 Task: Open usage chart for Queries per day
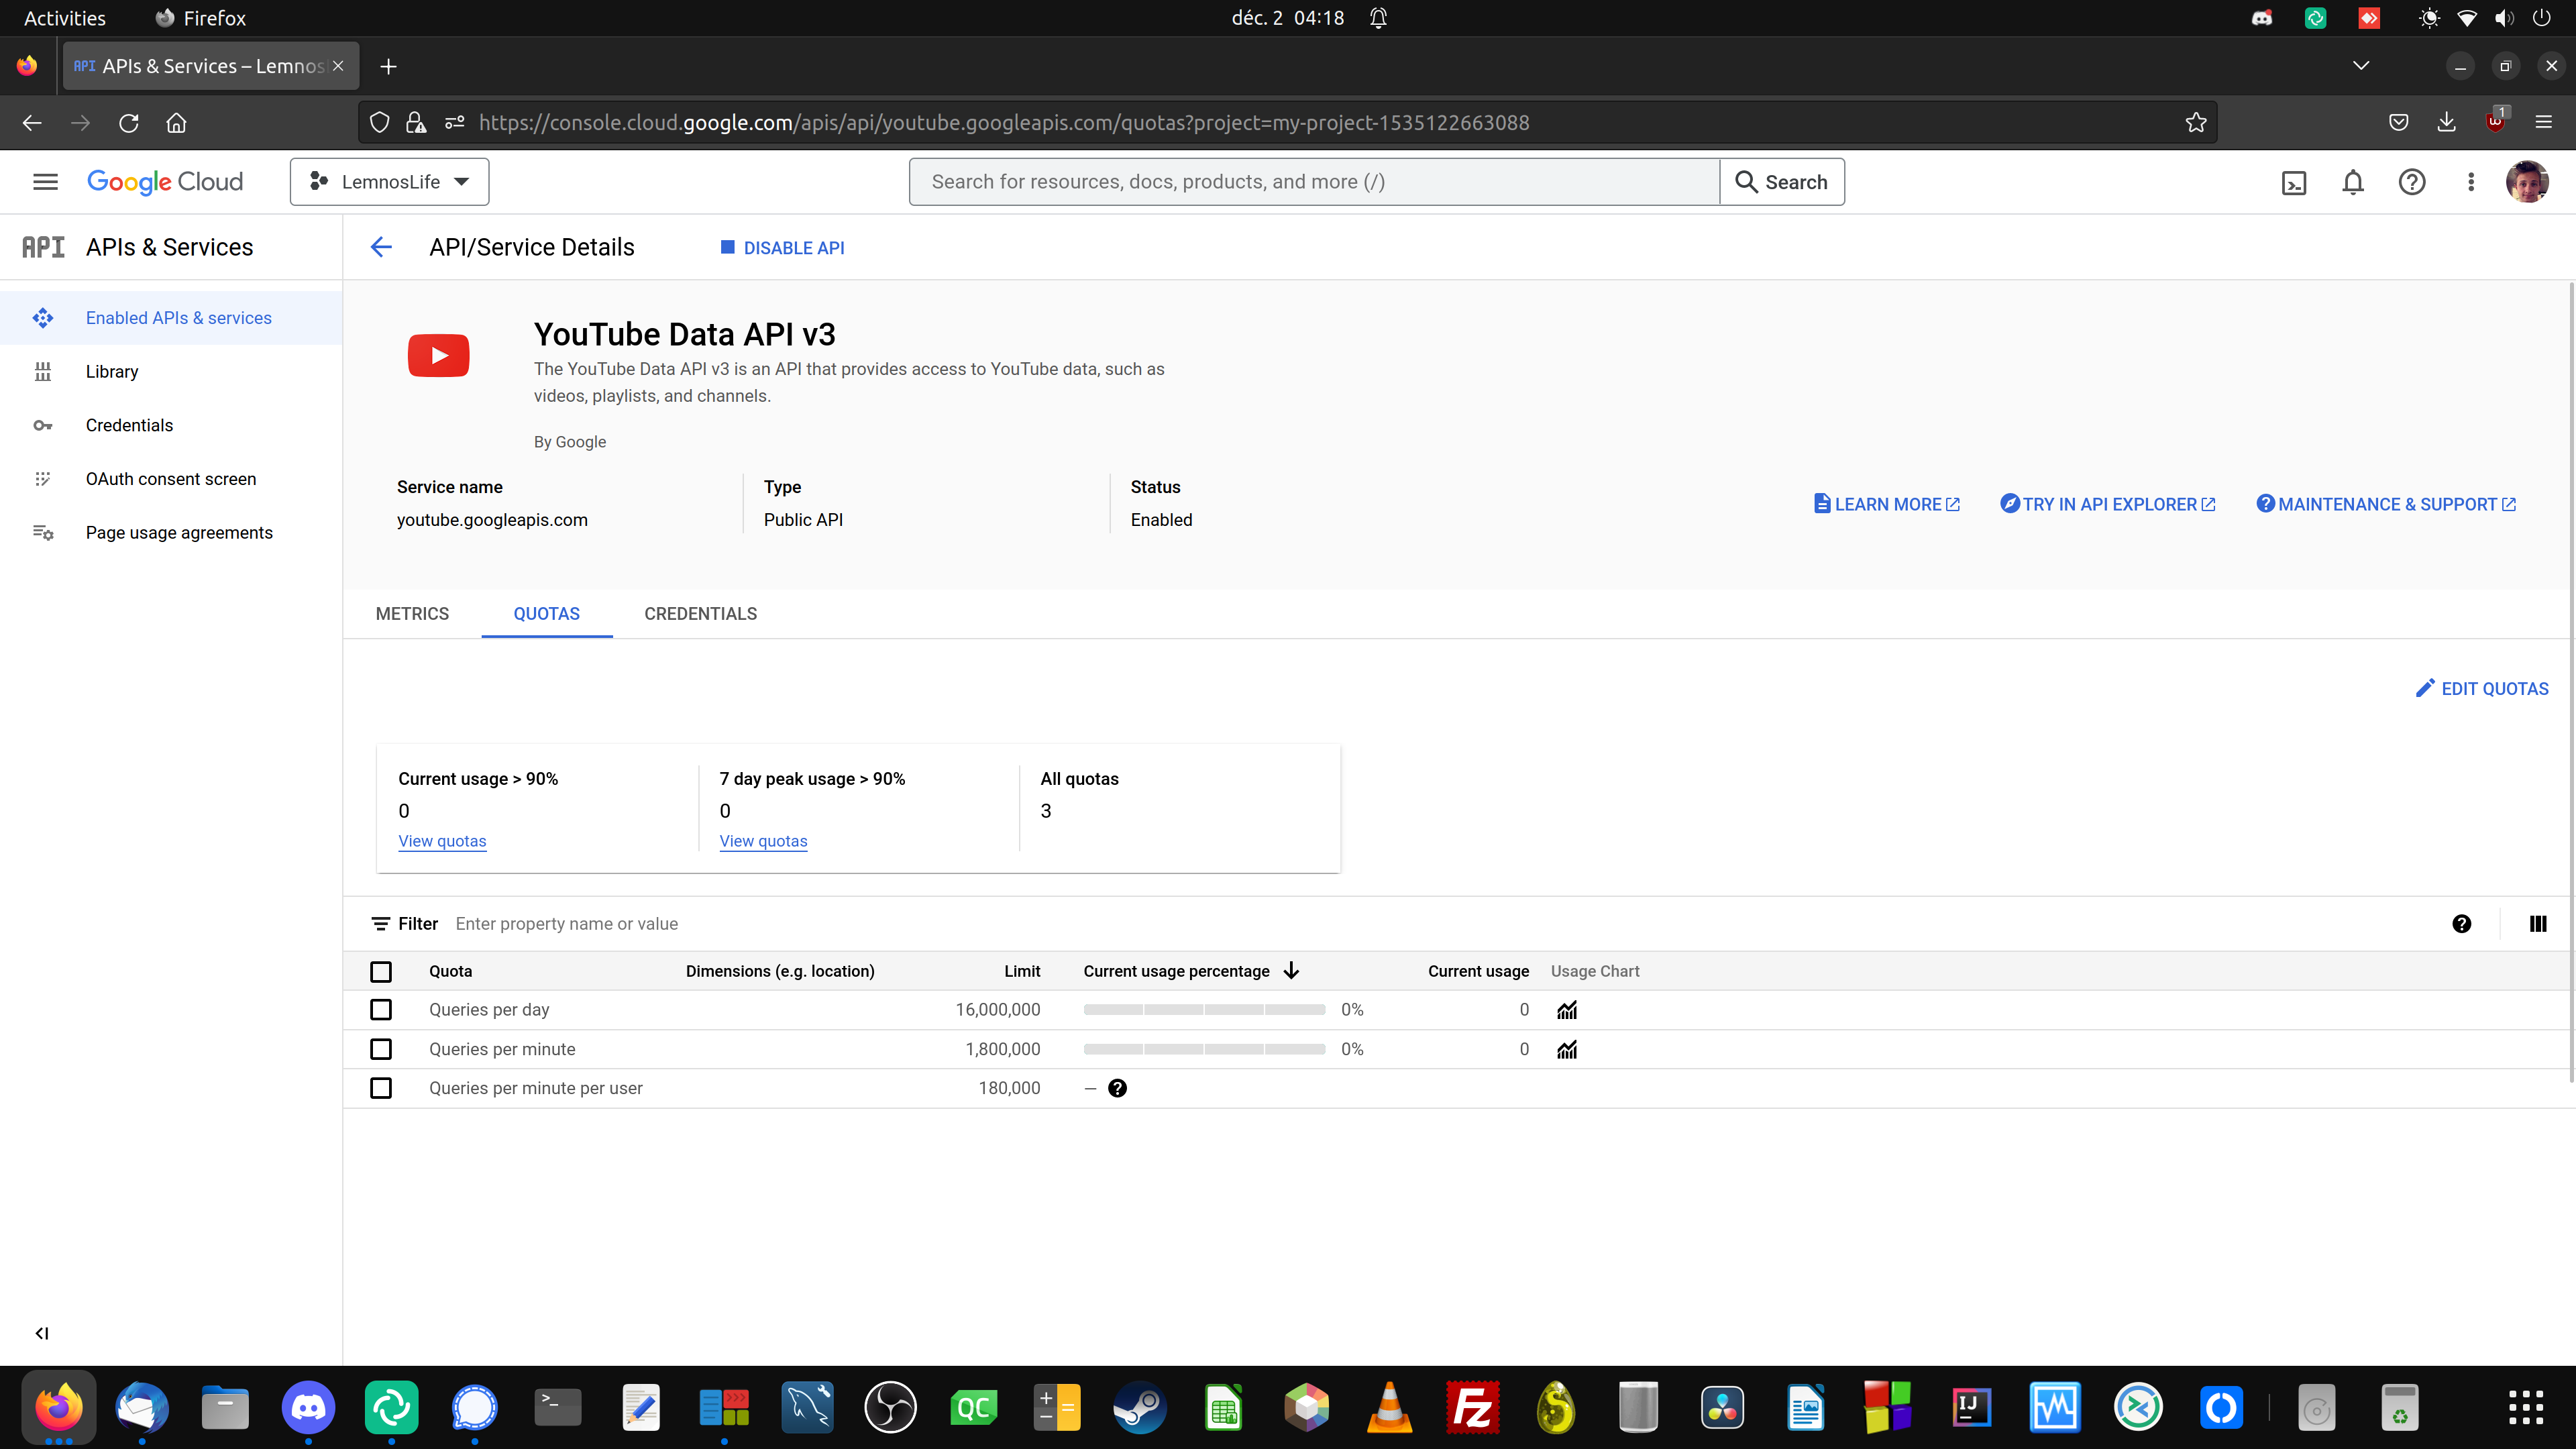[1566, 1010]
